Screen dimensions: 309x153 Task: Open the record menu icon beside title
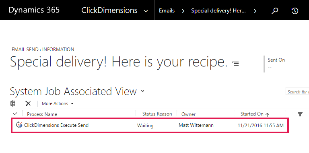point(235,63)
